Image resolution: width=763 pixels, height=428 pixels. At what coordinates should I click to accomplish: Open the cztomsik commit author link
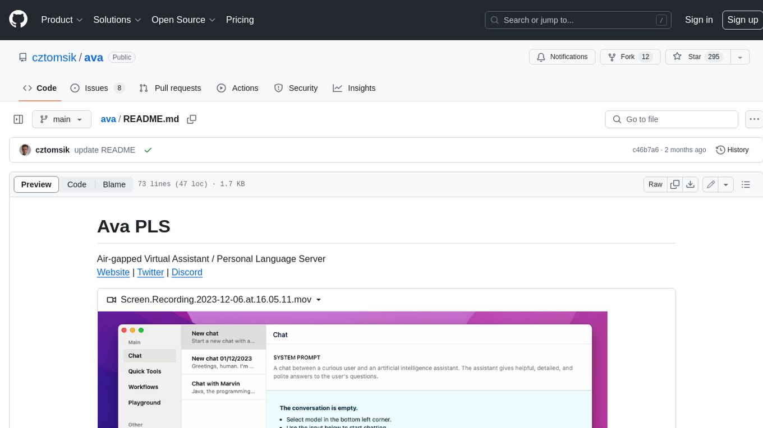coord(52,150)
